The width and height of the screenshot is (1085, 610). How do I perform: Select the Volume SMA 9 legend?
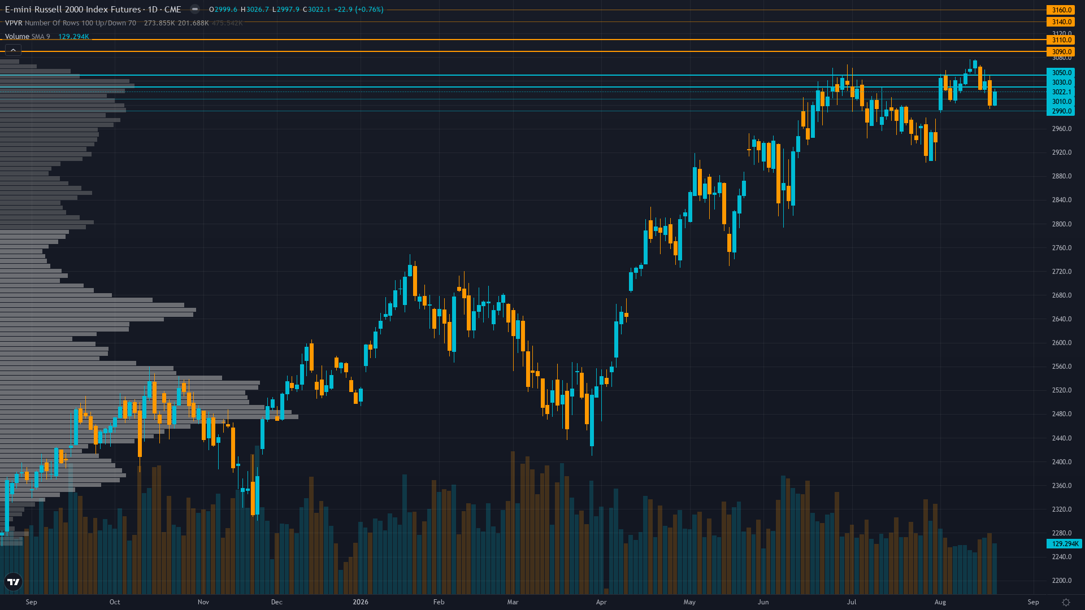coord(27,37)
